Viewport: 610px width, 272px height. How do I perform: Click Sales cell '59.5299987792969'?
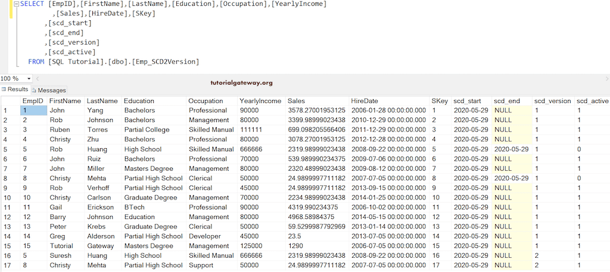point(317,227)
